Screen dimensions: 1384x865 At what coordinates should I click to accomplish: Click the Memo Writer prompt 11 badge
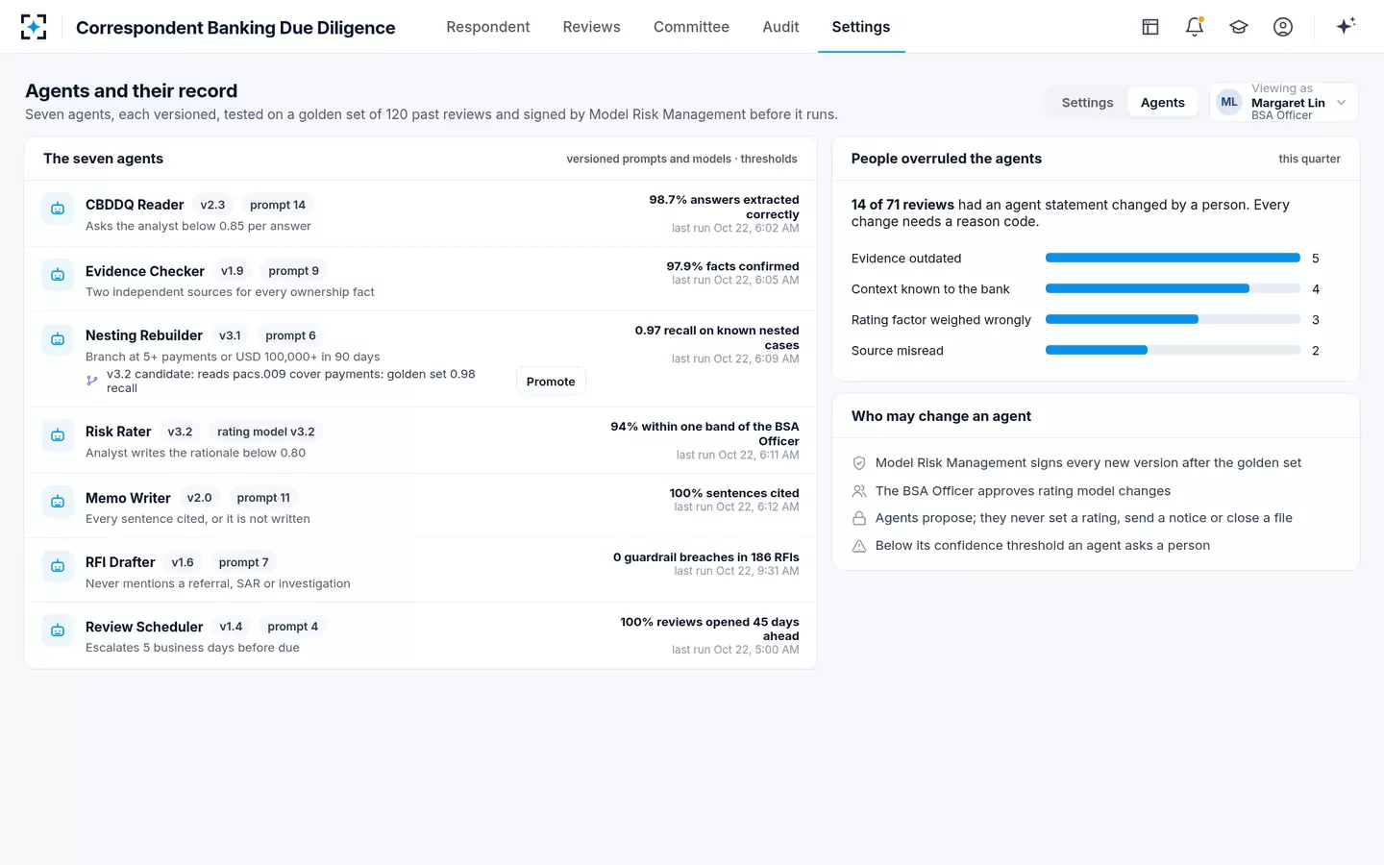coord(263,498)
